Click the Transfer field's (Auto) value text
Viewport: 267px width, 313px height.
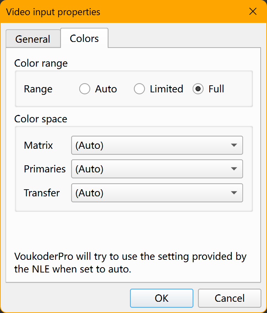click(x=89, y=193)
